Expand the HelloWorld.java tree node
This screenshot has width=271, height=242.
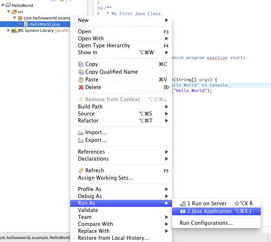[x=20, y=24]
